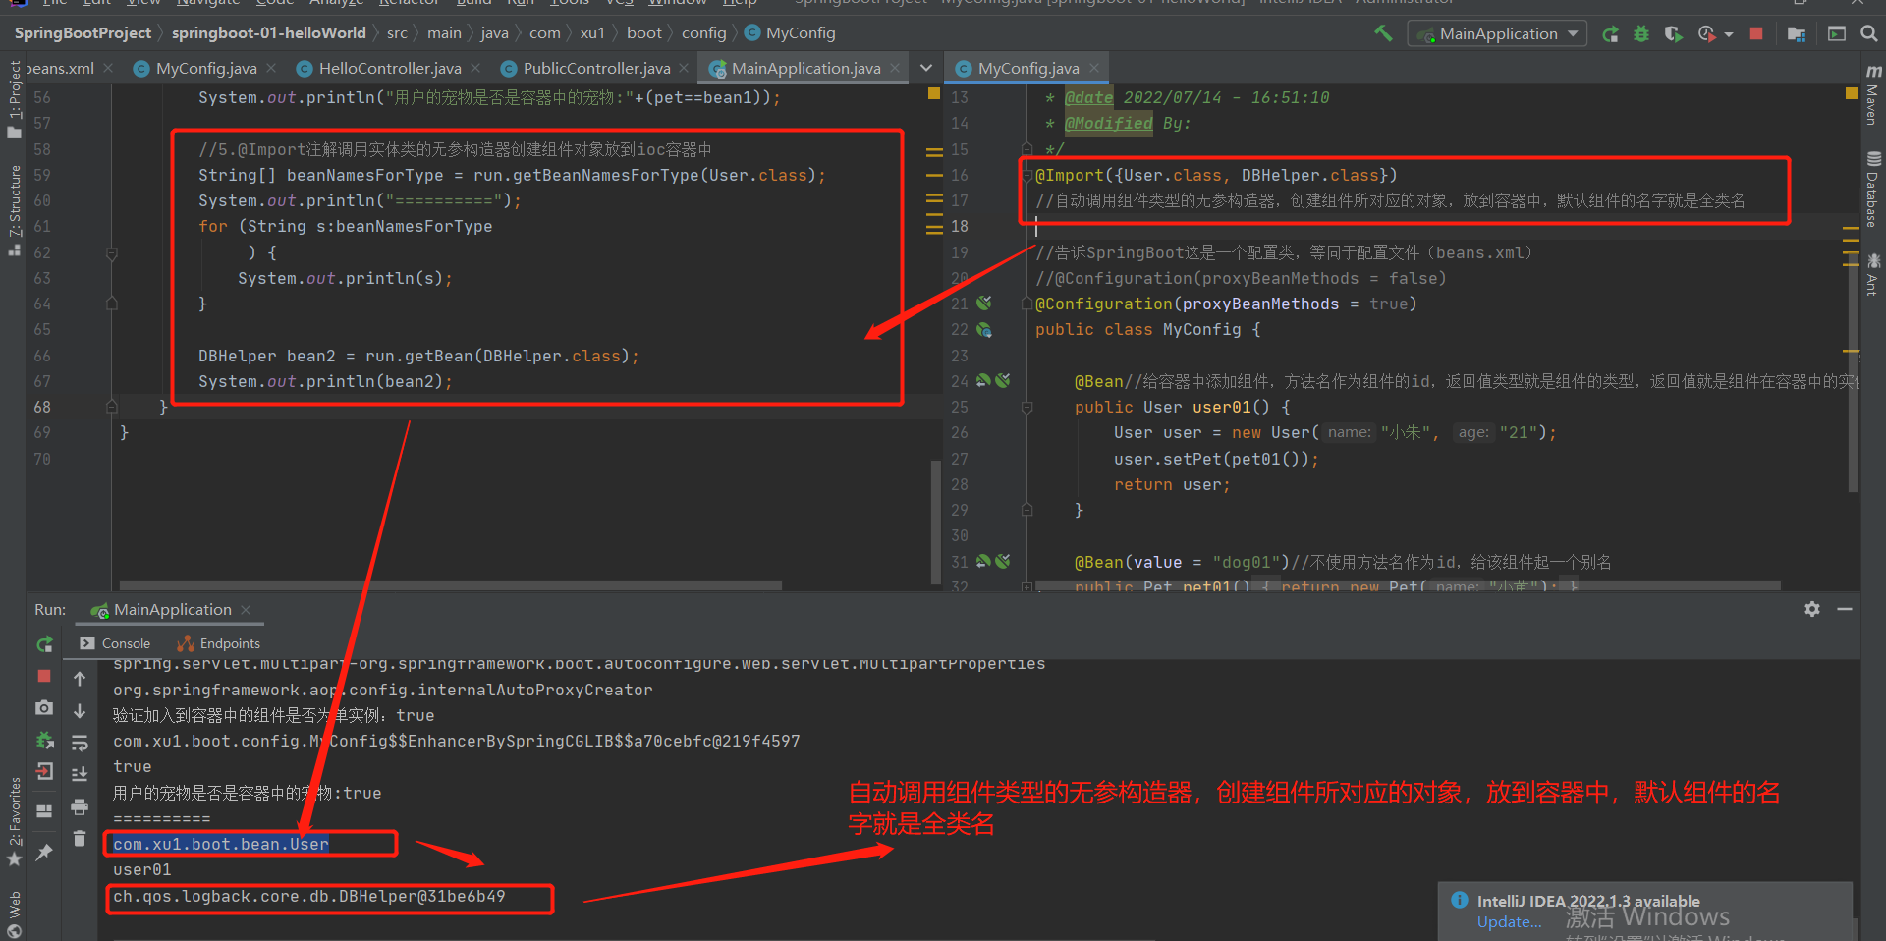Click the thread dump camera icon
This screenshot has width=1886, height=941.
[44, 707]
